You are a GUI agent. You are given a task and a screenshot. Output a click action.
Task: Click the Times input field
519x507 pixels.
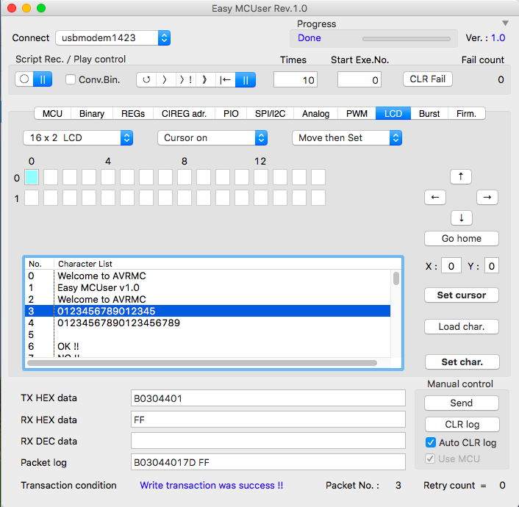click(x=296, y=80)
